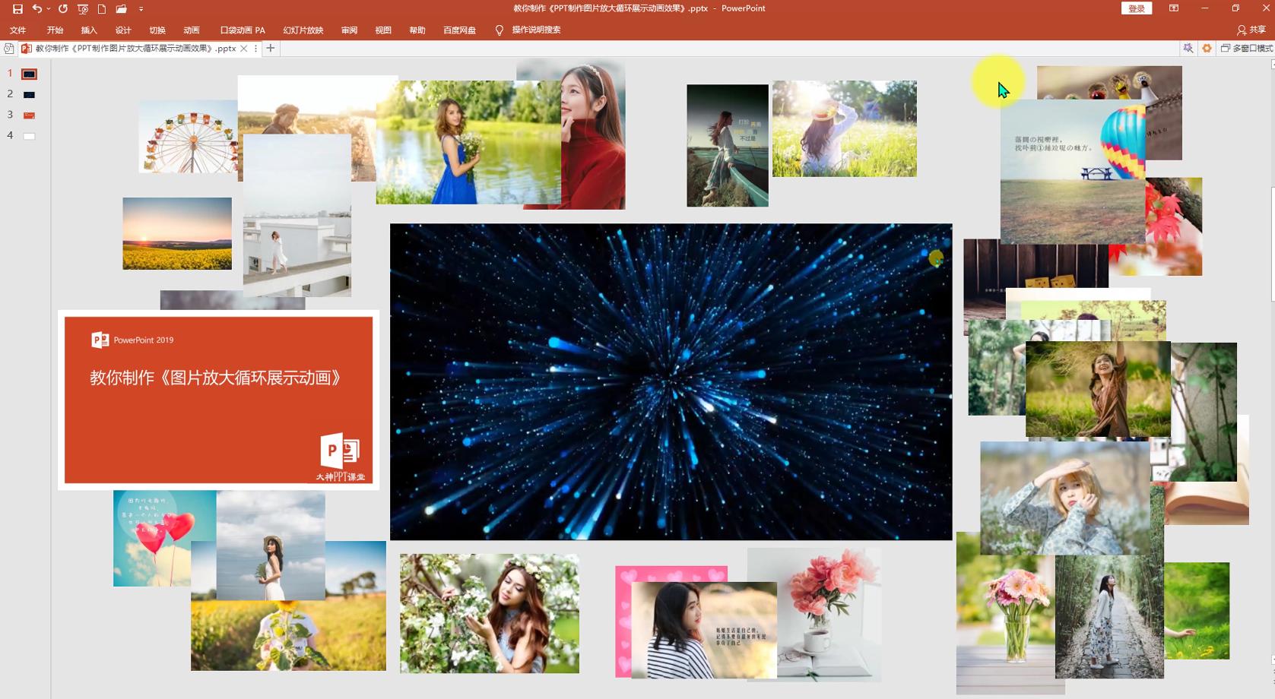
Task: Redo the last action
Action: tap(63, 9)
